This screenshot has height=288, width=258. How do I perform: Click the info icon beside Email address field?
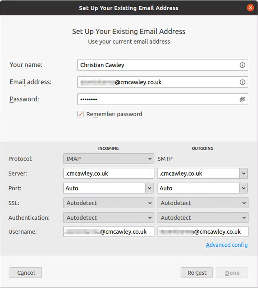(243, 82)
